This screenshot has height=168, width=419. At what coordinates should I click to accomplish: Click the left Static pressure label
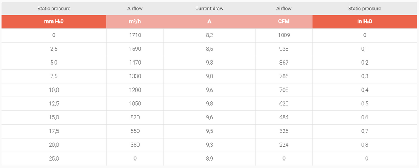tap(54, 9)
